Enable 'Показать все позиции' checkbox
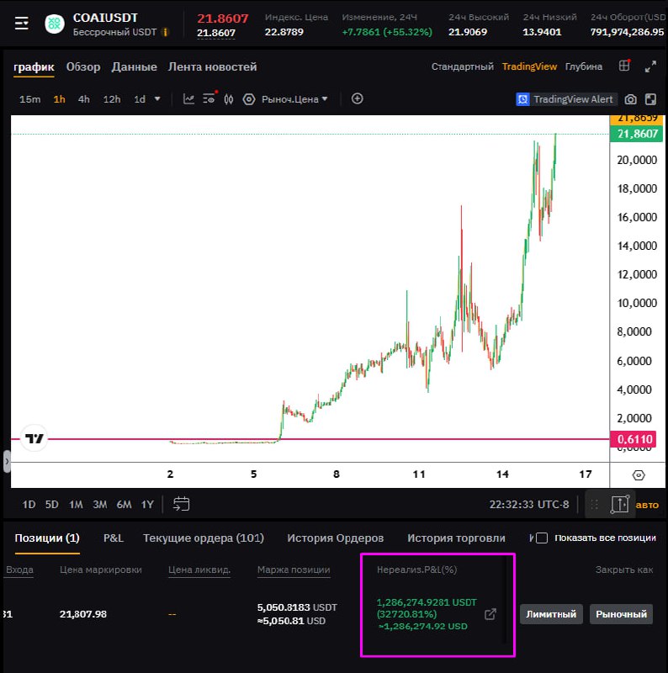This screenshot has height=673, width=668. (542, 538)
